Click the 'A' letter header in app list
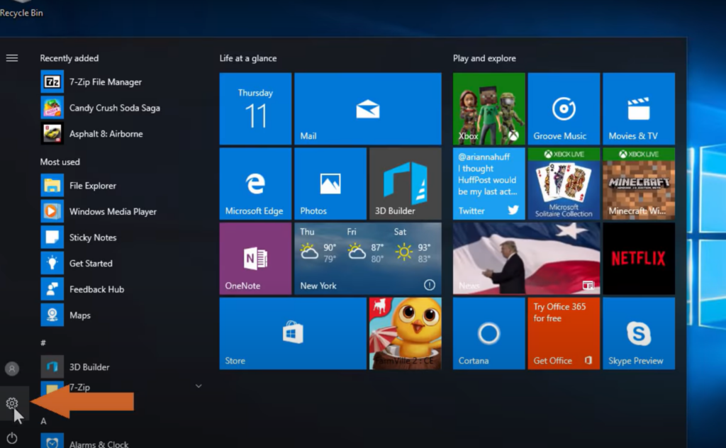The image size is (726, 448). coord(43,421)
